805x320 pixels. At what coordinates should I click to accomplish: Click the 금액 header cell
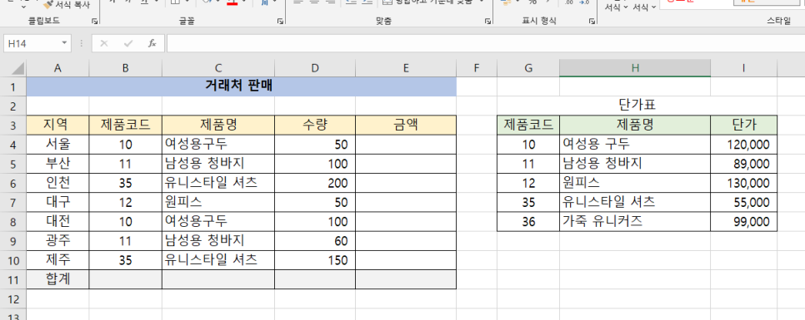[x=406, y=126]
